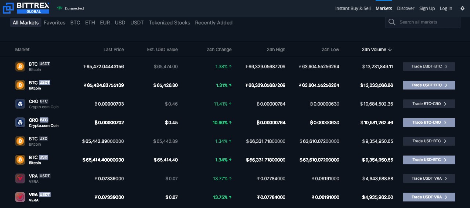This screenshot has width=470, height=208.
Task: Focus the Search all markets field
Action: [423, 22]
